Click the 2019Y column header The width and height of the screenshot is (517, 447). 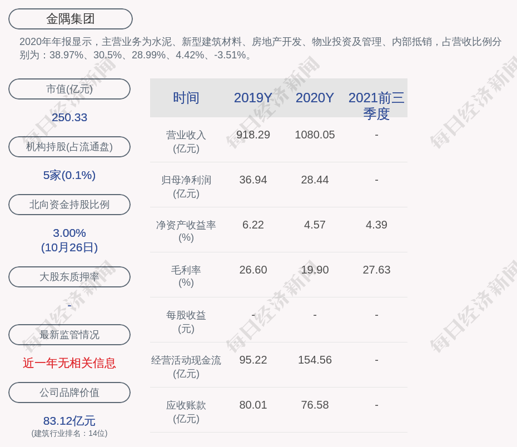coord(253,98)
